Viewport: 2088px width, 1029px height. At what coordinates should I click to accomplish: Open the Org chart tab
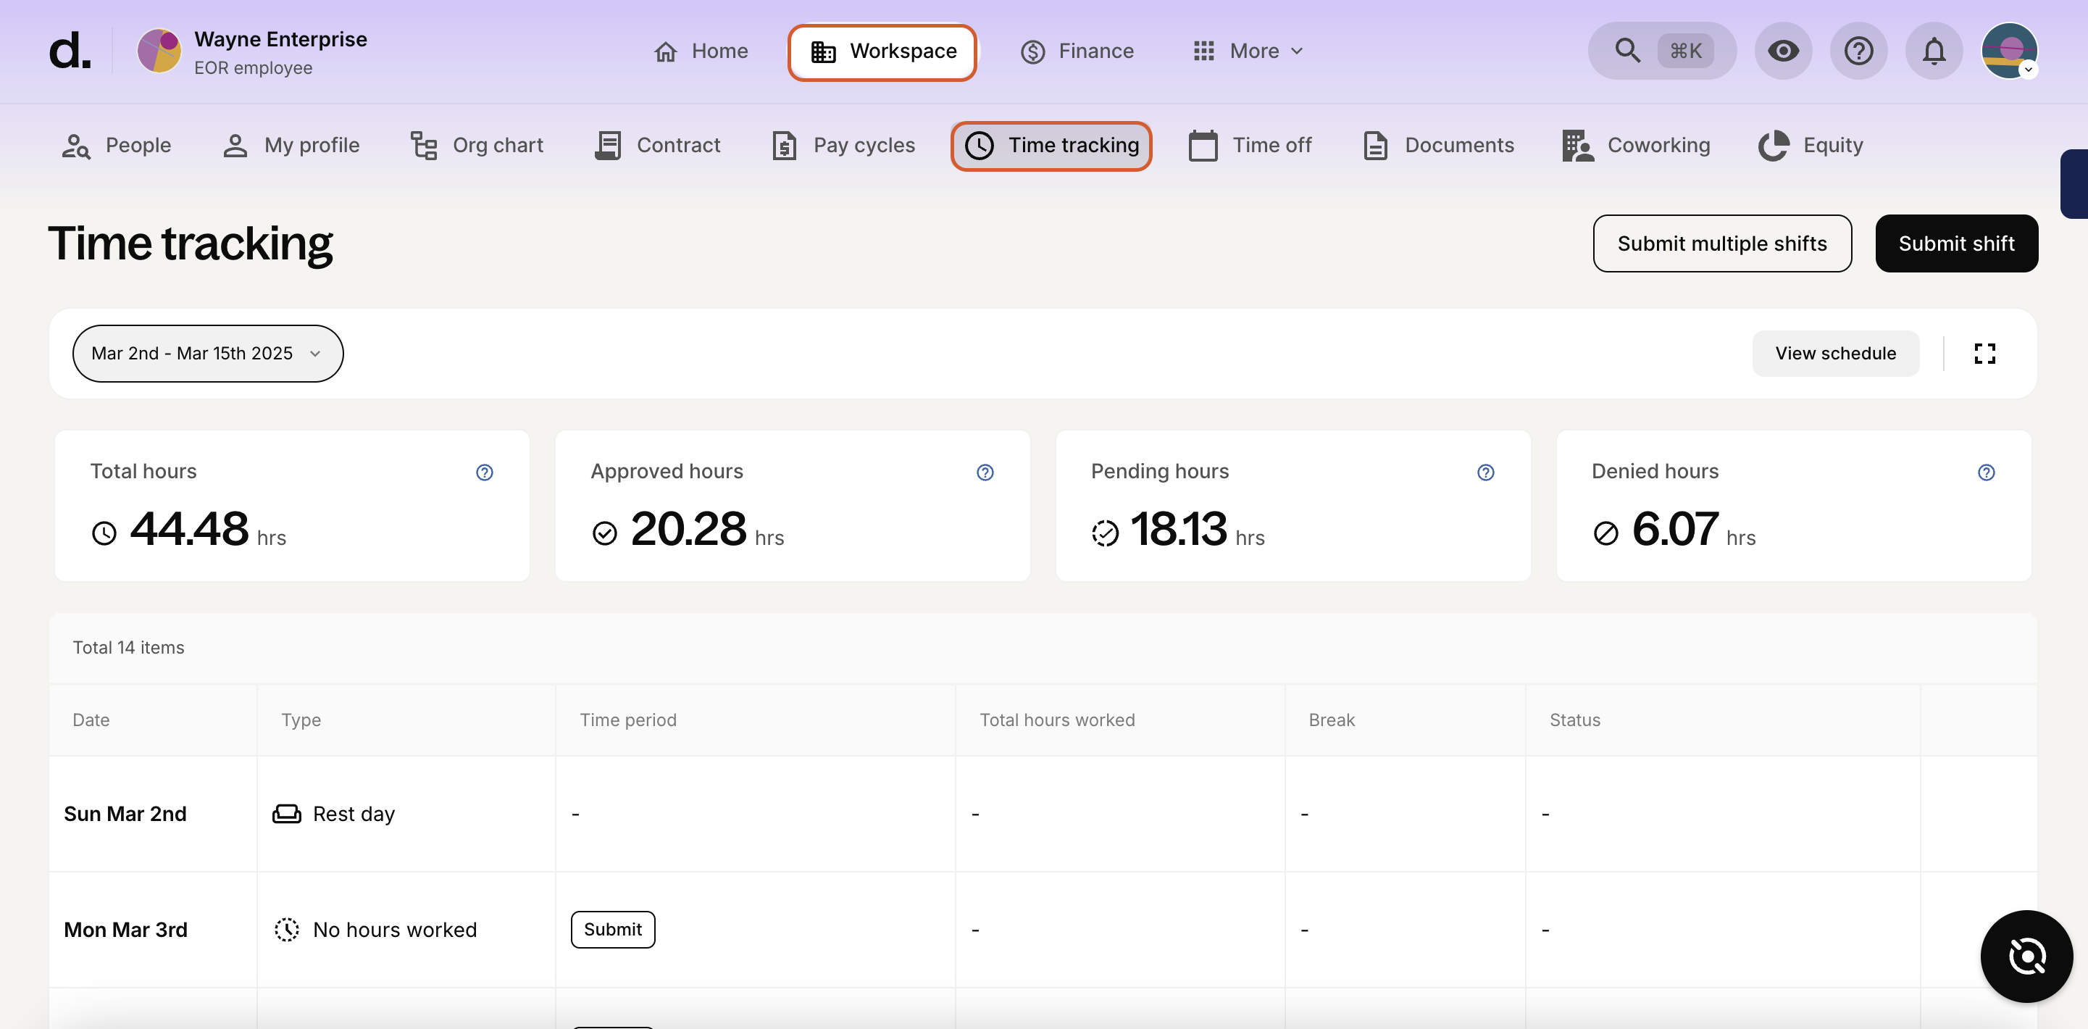coord(477,145)
